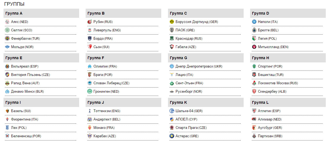This screenshot has height=144, width=329.
Task: Click the Borussia Dortmund yellow crest
Action: point(172,22)
